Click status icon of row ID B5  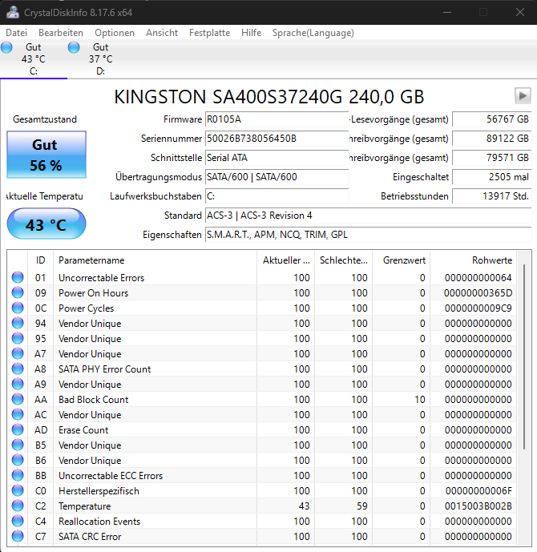(x=18, y=445)
